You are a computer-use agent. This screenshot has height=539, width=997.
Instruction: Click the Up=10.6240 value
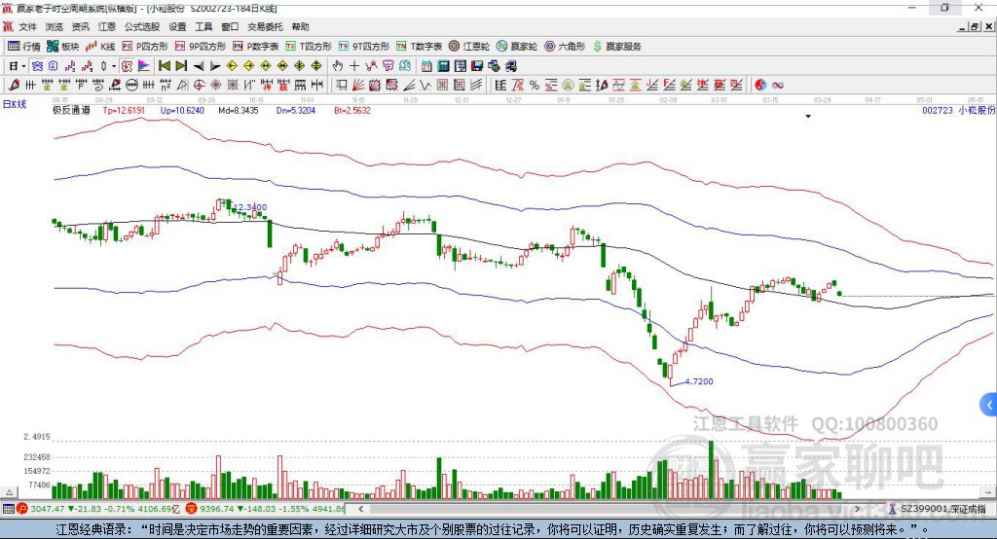(x=182, y=110)
